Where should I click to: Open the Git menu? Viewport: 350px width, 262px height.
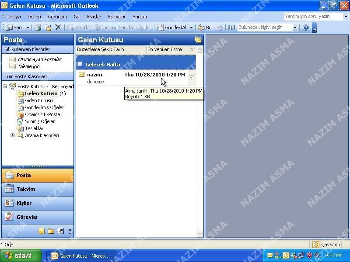point(76,17)
